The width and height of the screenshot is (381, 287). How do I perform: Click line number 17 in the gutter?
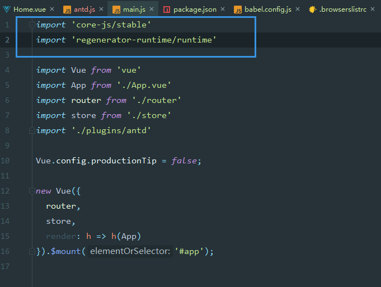5,266
